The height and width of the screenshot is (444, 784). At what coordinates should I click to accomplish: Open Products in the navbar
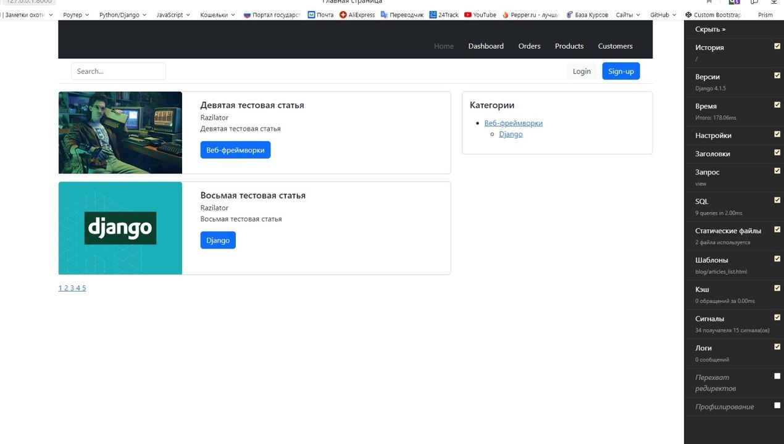click(569, 46)
